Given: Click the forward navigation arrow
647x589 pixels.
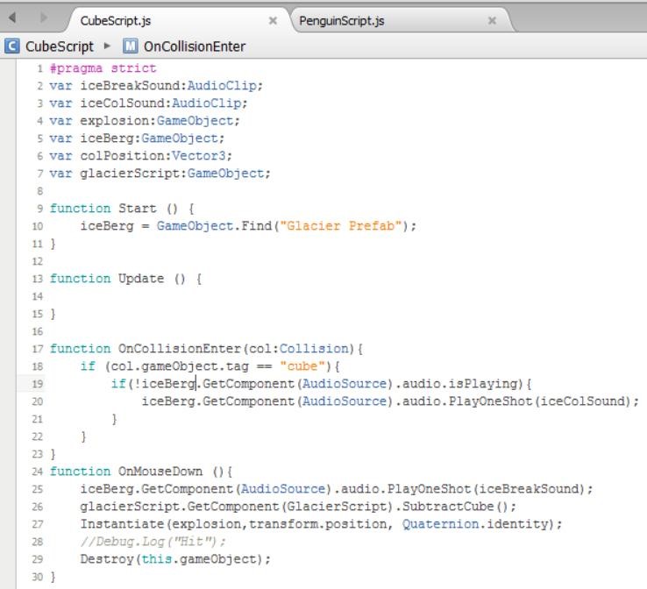Looking at the screenshot, I should [x=44, y=19].
